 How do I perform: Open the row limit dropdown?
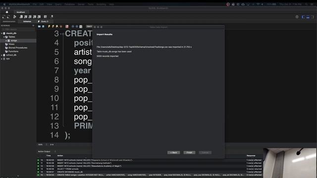(x=89, y=26)
